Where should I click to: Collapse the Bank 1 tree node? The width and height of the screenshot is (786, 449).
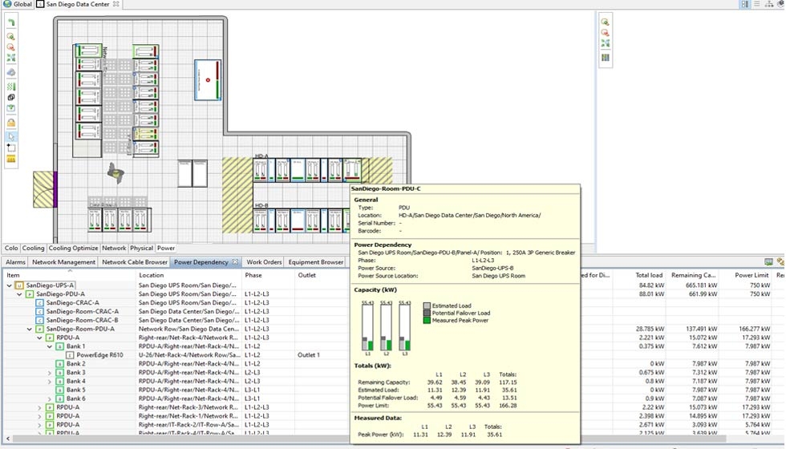pos(50,346)
